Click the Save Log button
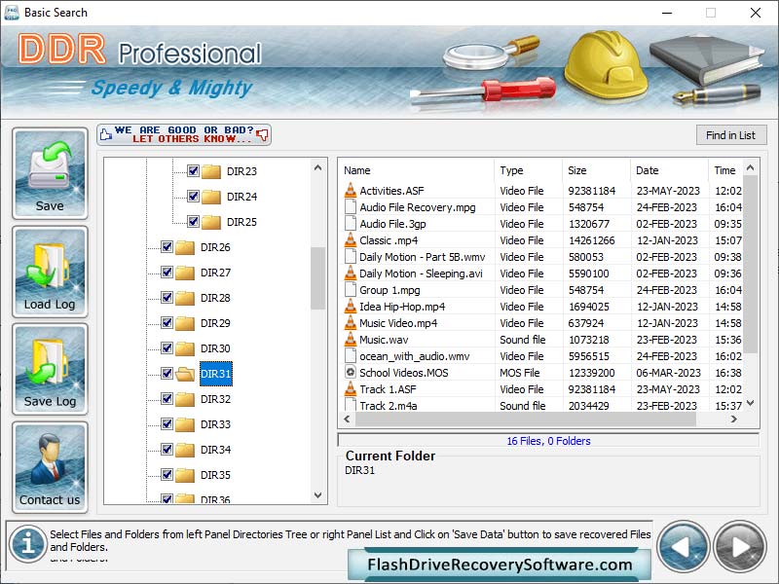The image size is (779, 584). click(50, 369)
